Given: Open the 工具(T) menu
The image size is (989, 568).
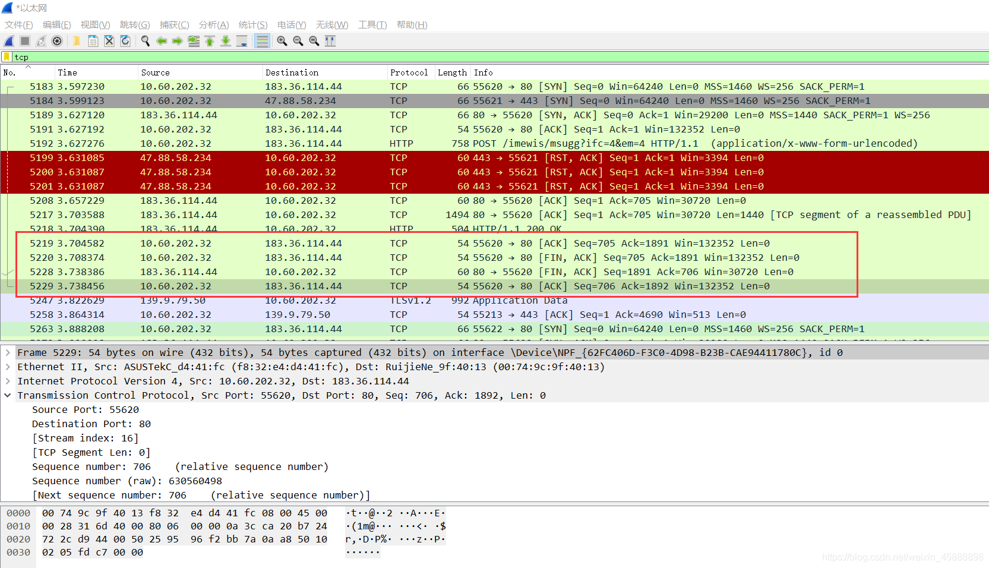Looking at the screenshot, I should 372,25.
